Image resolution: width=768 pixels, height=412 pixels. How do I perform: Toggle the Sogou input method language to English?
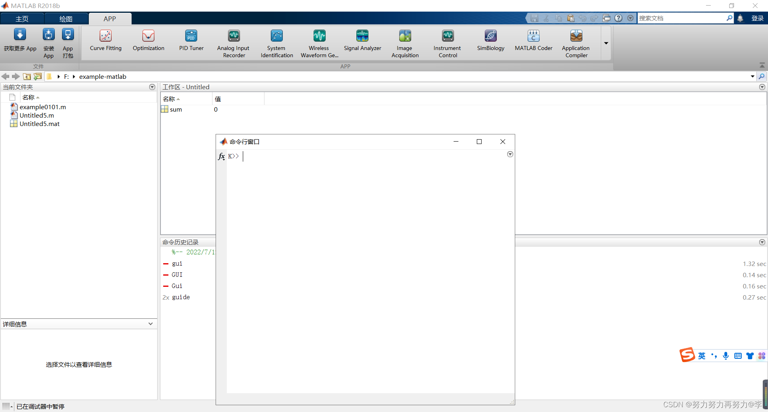(x=702, y=355)
